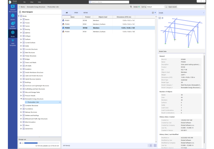
Task: Click the 3D model preview thumbnail
Action: (181, 32)
